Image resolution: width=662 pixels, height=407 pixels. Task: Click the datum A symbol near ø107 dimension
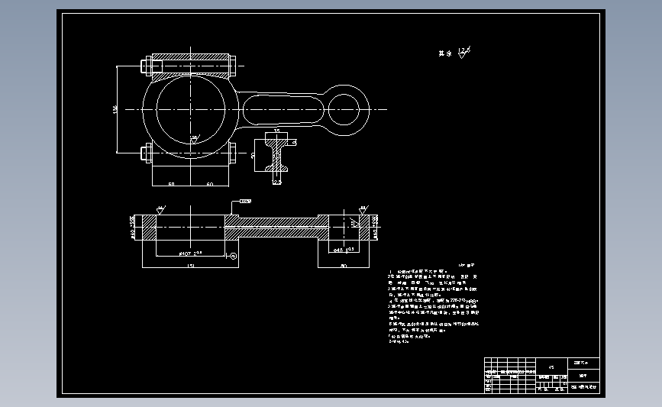(x=233, y=256)
